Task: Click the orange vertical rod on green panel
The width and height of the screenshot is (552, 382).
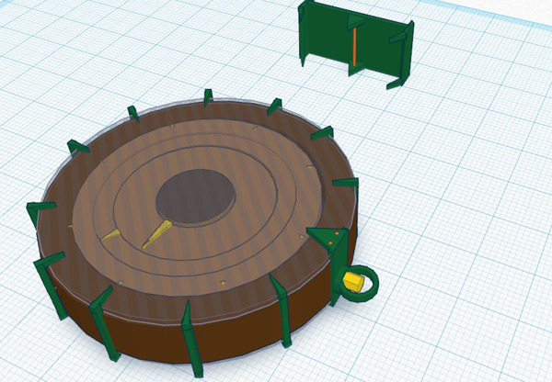Action: [x=354, y=47]
